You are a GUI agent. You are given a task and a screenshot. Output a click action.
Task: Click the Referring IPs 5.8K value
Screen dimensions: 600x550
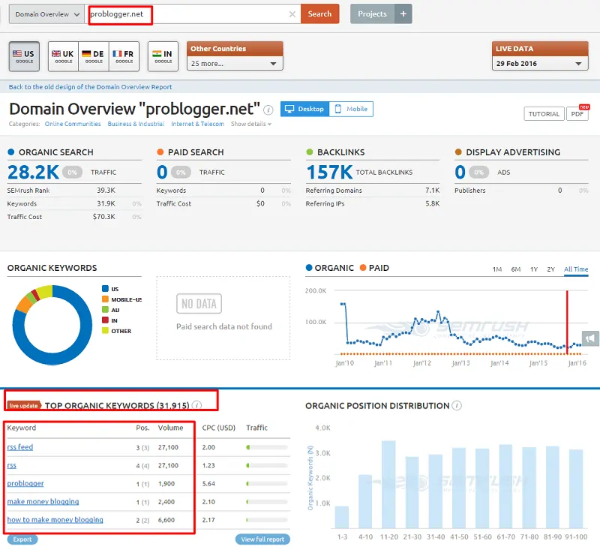(433, 203)
